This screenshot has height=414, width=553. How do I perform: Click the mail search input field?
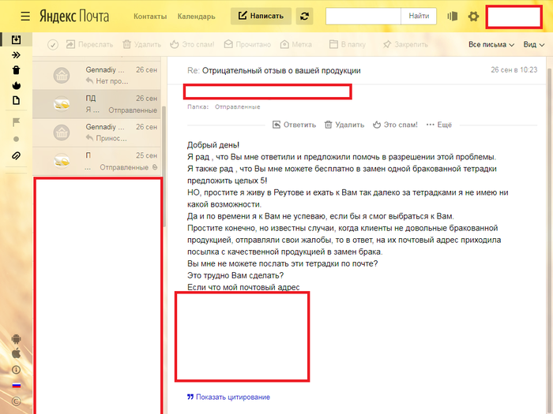[x=363, y=16]
